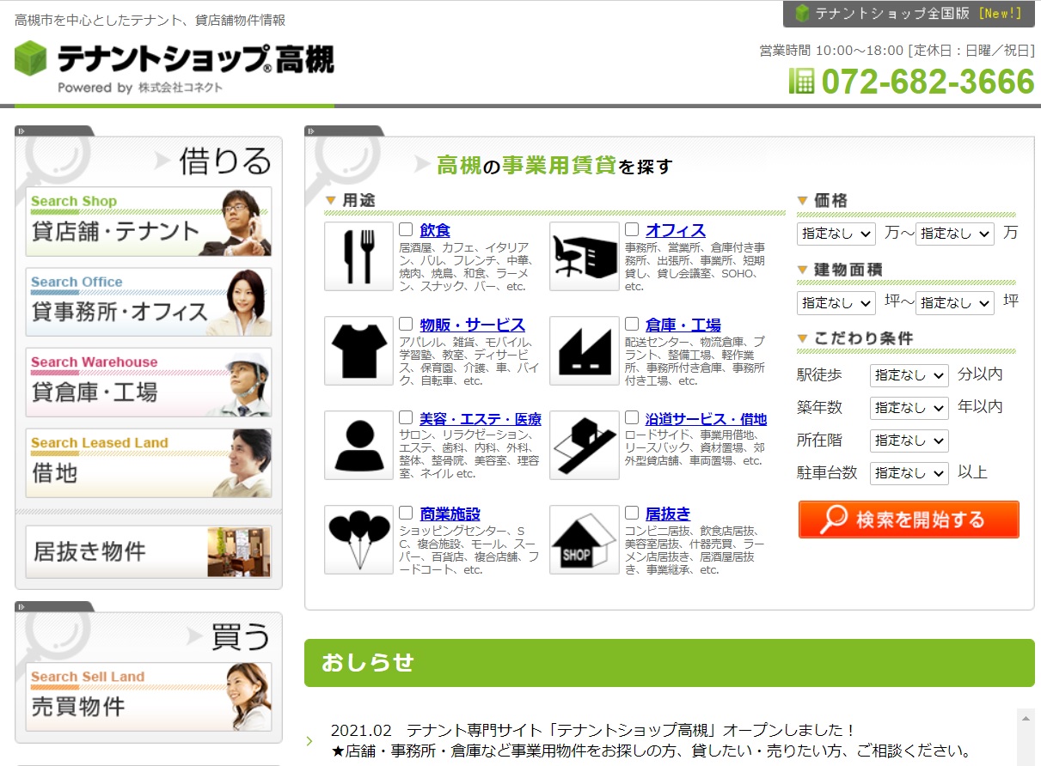Viewport: 1041px width, 766px height.
Task: Click the person silhouette beauty icon
Action: point(358,445)
